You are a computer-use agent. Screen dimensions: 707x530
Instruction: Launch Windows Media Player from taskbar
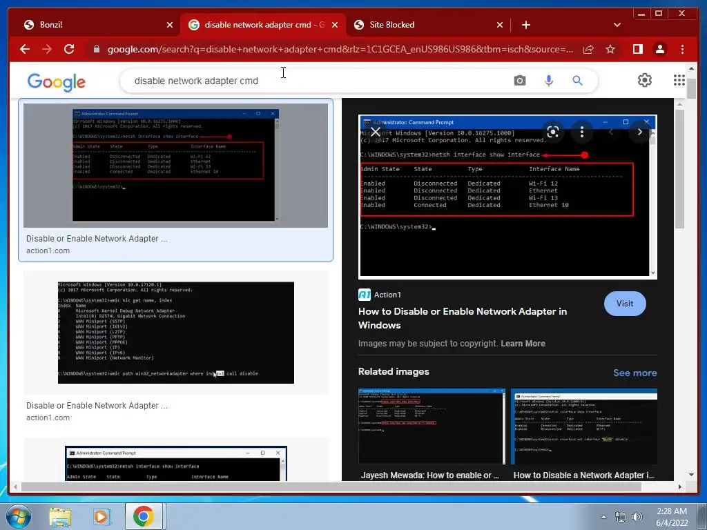[x=102, y=516]
